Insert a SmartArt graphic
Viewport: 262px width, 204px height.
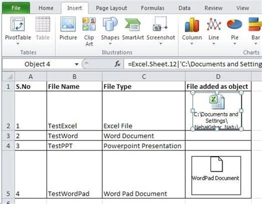point(133,24)
